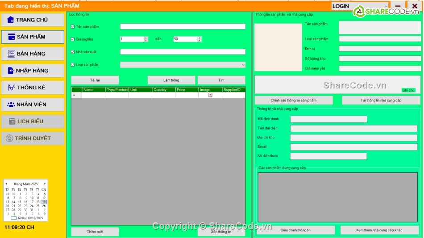The image size is (424, 238).
Task: Click the chart icon on THỐNG KÊ
Action: [x=11, y=88]
